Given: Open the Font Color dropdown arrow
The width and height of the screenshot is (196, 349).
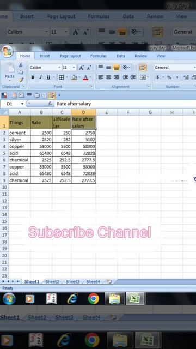Looking at the screenshot, I should [91, 77].
